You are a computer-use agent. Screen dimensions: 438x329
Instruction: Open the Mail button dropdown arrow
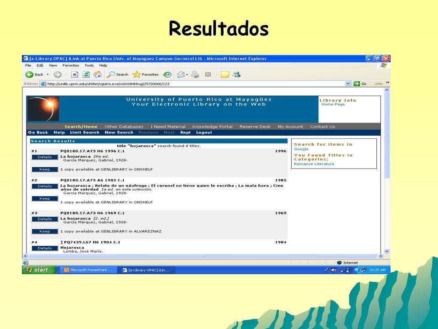(187, 74)
